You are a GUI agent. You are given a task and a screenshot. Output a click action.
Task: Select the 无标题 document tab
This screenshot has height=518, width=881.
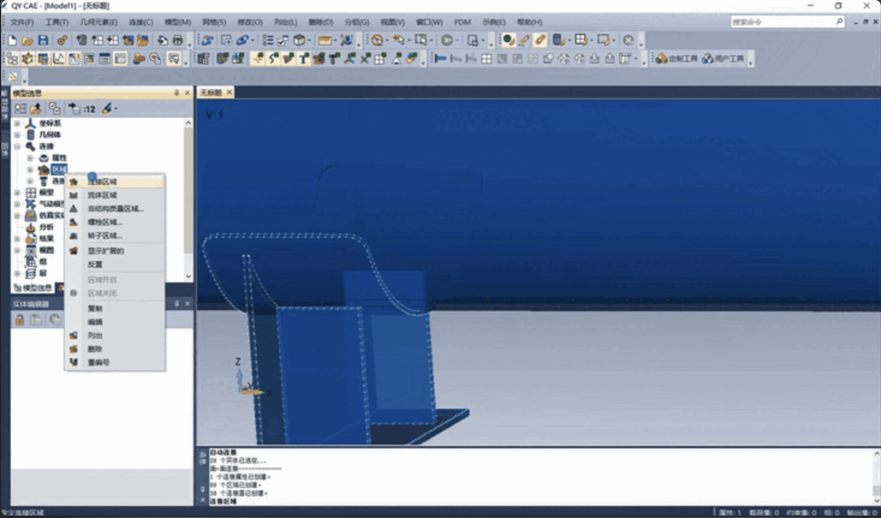[211, 93]
